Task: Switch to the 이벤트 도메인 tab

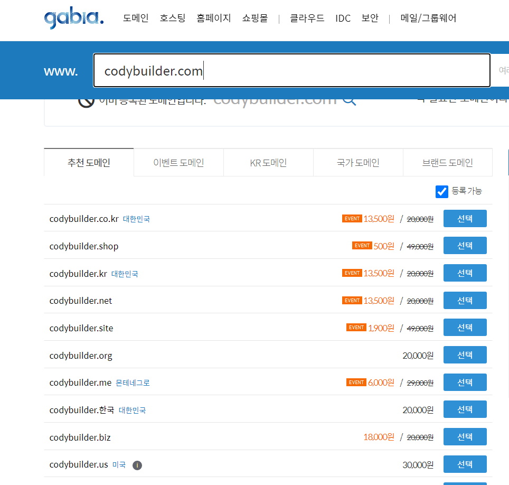Action: coord(178,162)
